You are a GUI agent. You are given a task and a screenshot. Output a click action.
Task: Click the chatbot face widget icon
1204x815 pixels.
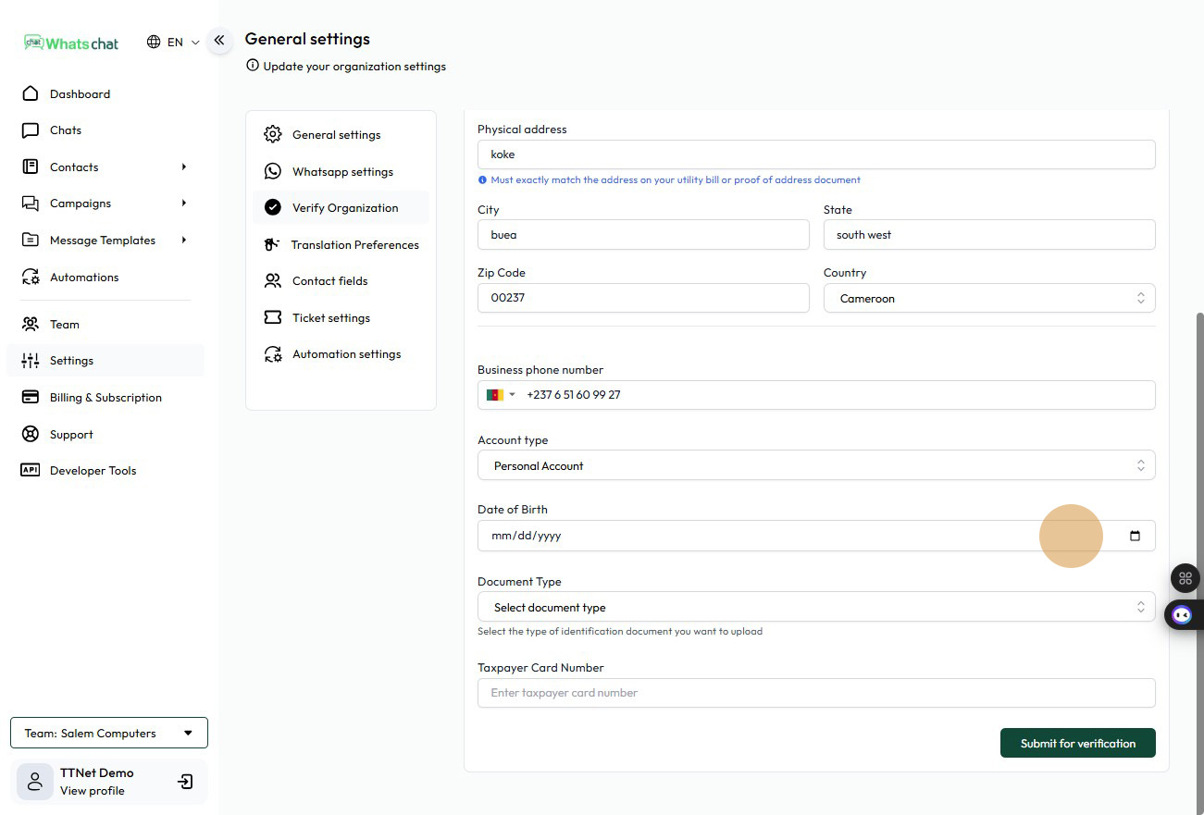(1182, 615)
